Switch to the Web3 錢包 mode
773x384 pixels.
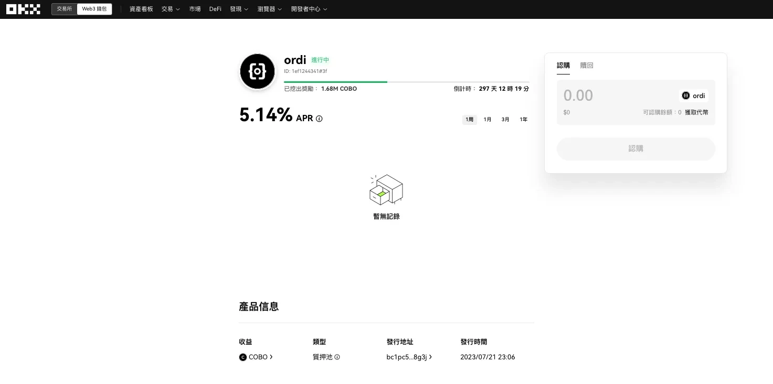(94, 8)
